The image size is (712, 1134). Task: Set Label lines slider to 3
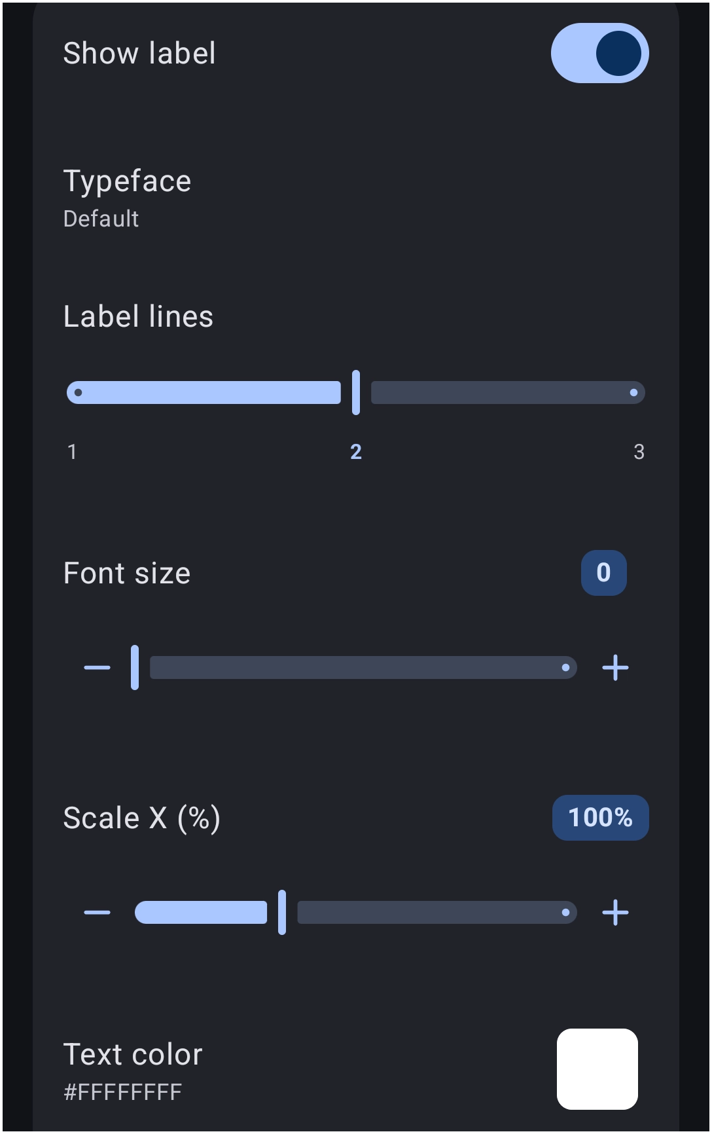[633, 393]
